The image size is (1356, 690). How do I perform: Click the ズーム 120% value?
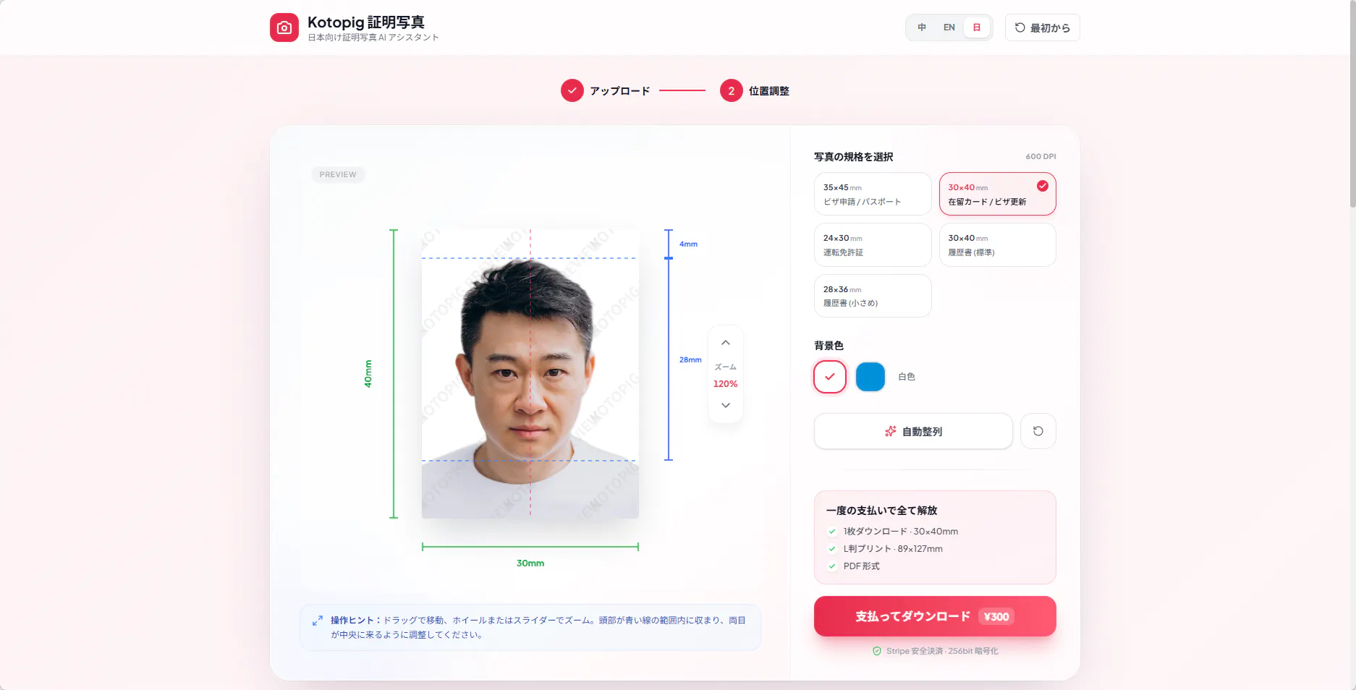(725, 384)
